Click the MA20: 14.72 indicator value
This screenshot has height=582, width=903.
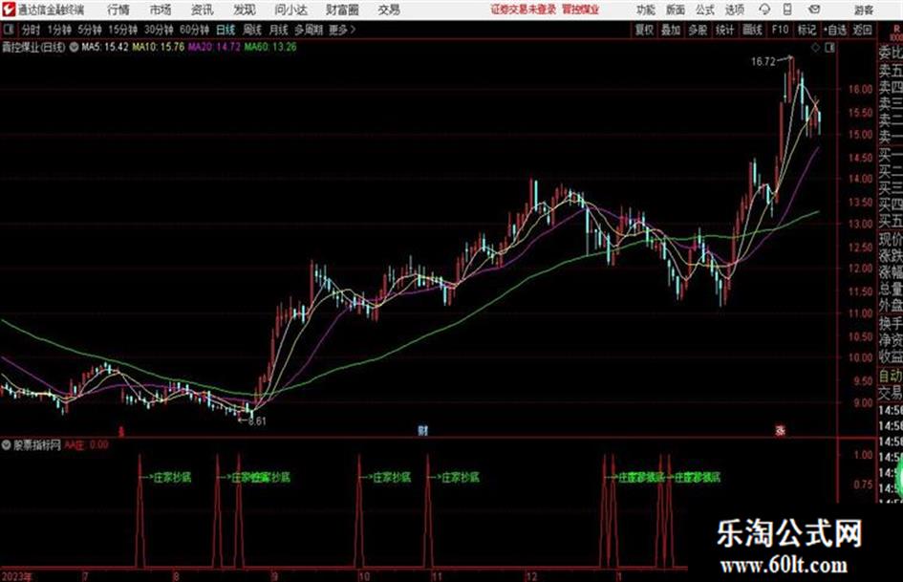pyautogui.click(x=214, y=47)
